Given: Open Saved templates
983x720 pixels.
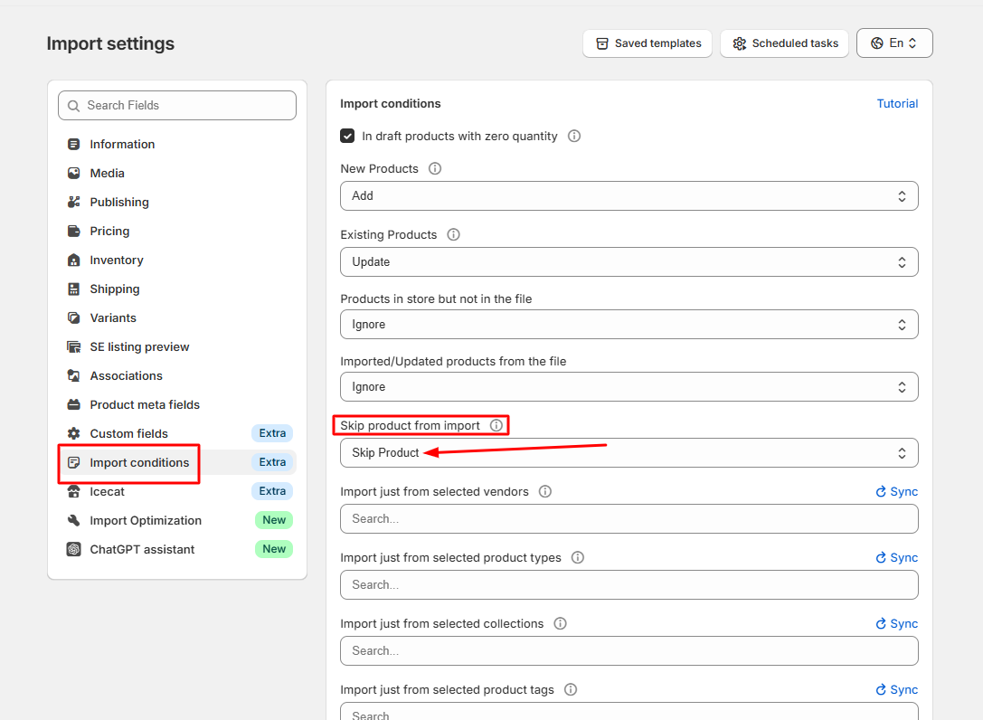Looking at the screenshot, I should (647, 43).
